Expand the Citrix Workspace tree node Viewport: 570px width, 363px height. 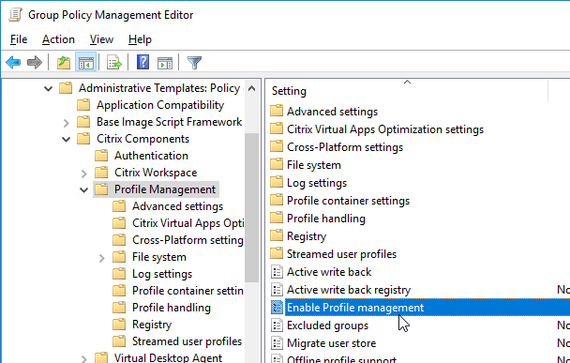tap(84, 174)
